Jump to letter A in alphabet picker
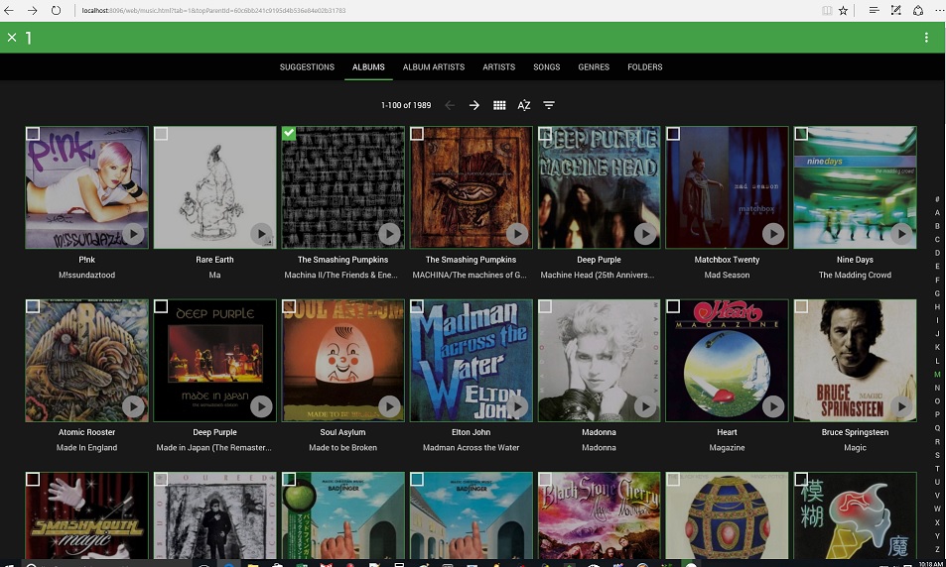 tap(937, 213)
